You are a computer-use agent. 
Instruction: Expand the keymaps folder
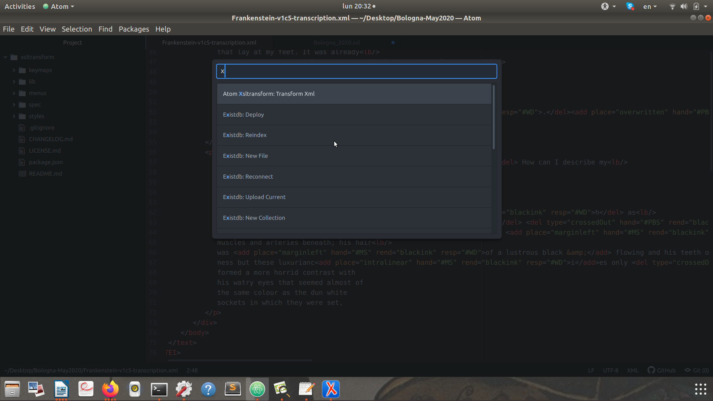pyautogui.click(x=14, y=70)
